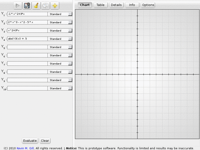200x150 pixels.
Task: Open the Info tab
Action: pyautogui.click(x=132, y=5)
